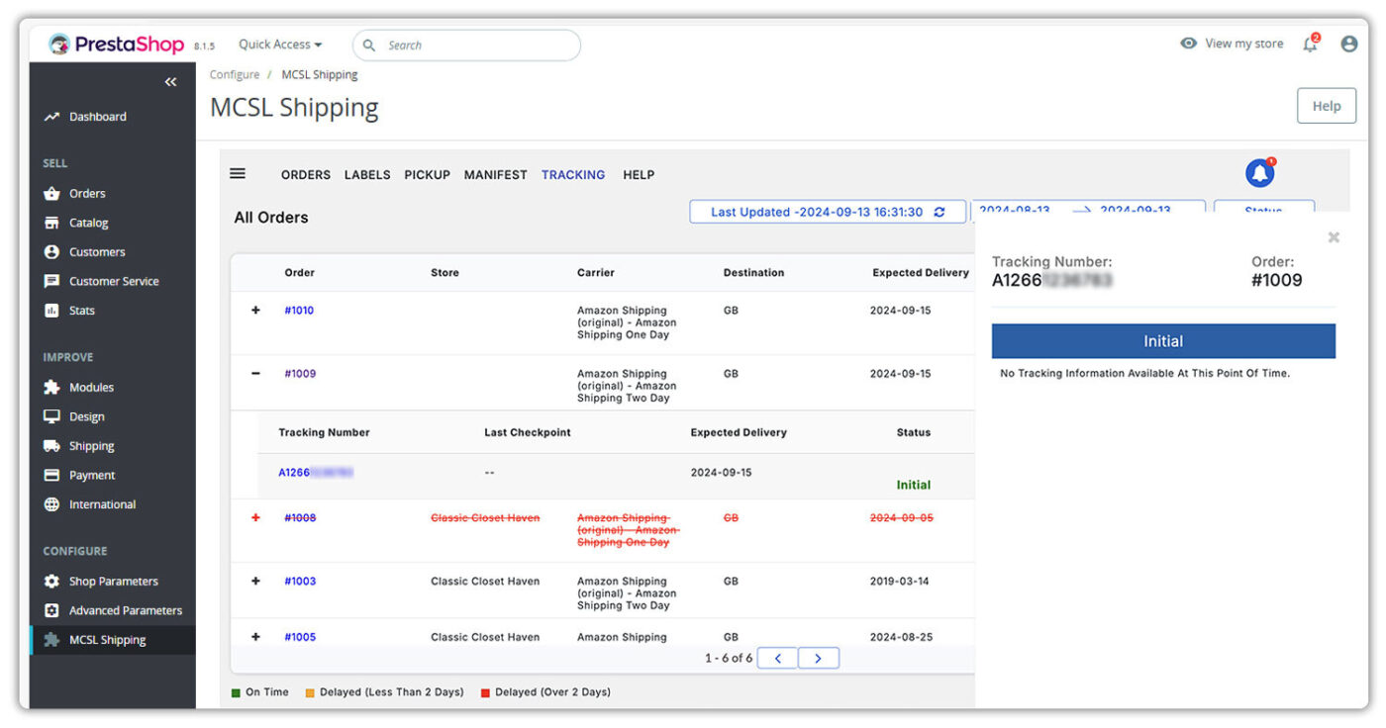Open order #1009 link

tap(300, 374)
